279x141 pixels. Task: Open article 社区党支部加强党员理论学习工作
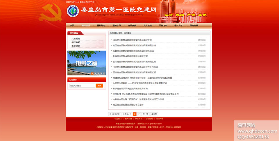[128, 105]
